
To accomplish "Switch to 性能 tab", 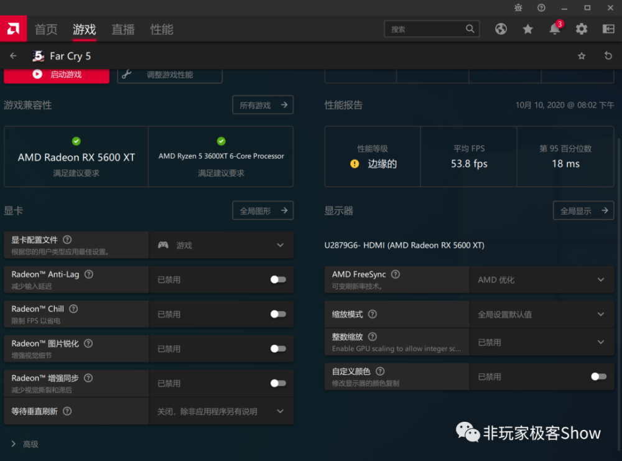I will [x=162, y=29].
